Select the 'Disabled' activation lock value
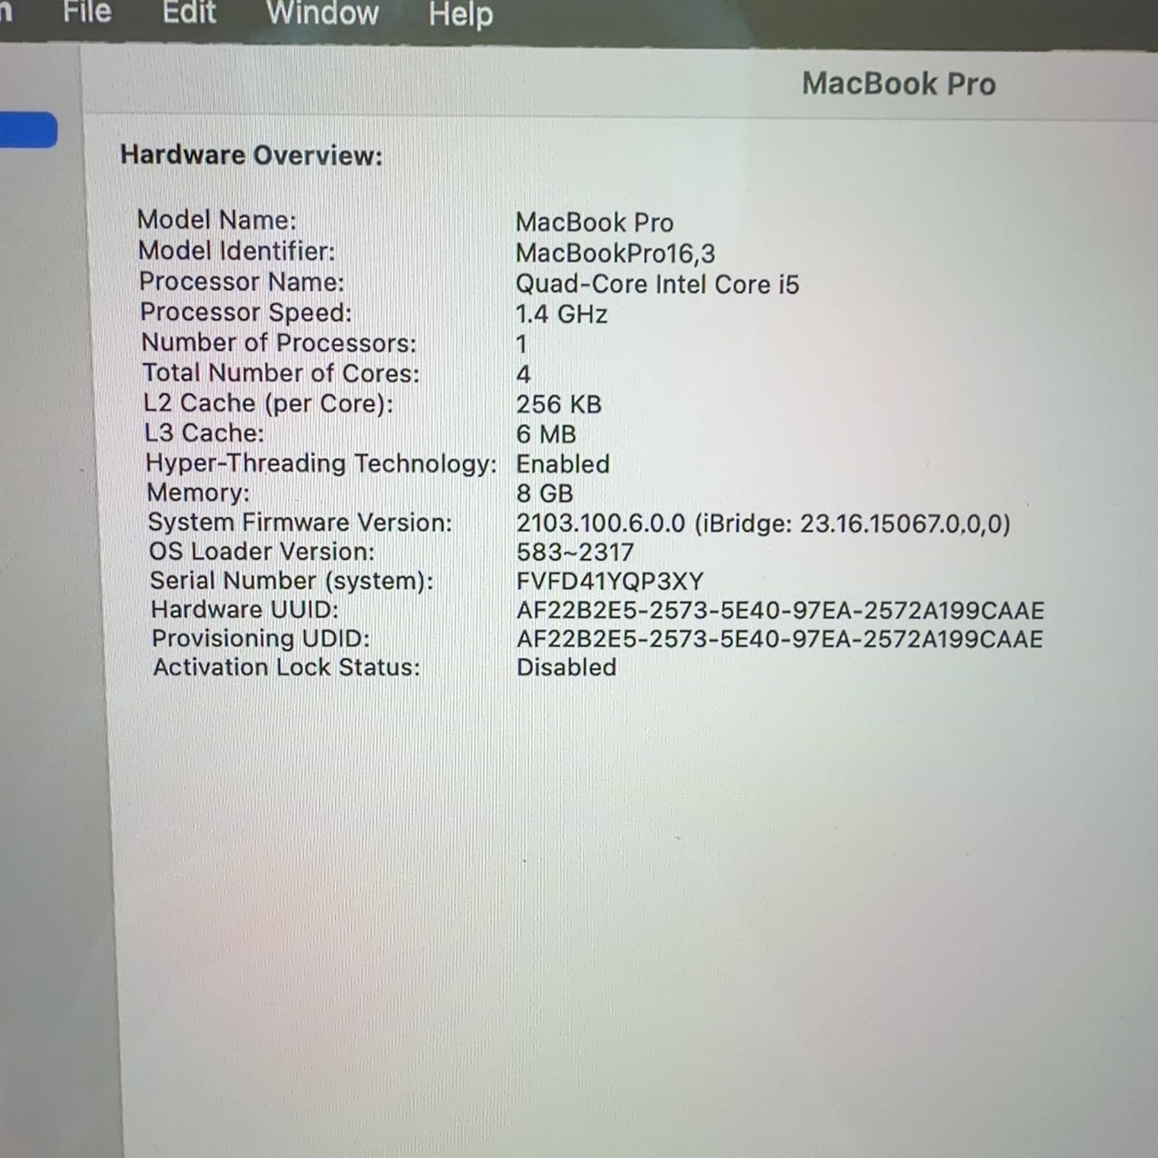The width and height of the screenshot is (1158, 1158). 566,667
